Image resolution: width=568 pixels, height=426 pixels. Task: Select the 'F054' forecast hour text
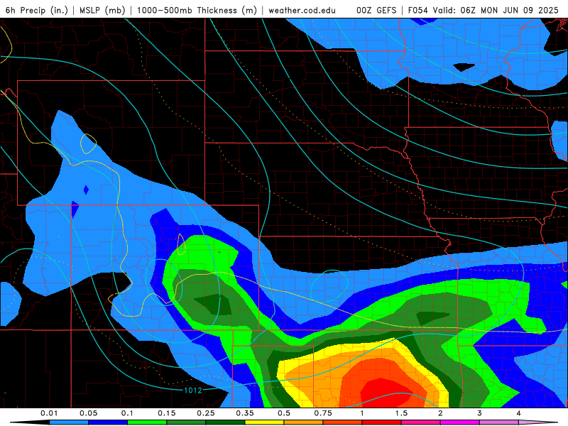click(418, 10)
